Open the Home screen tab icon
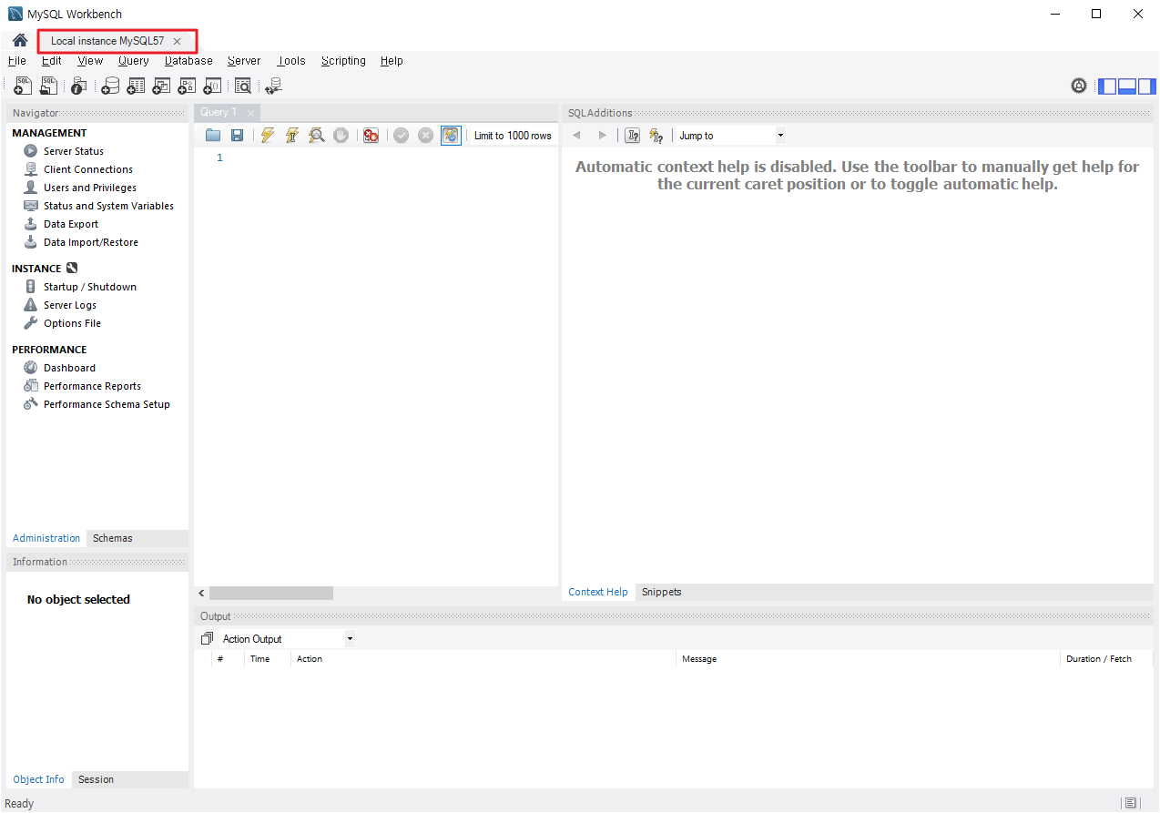This screenshot has width=1160, height=813. 19,40
